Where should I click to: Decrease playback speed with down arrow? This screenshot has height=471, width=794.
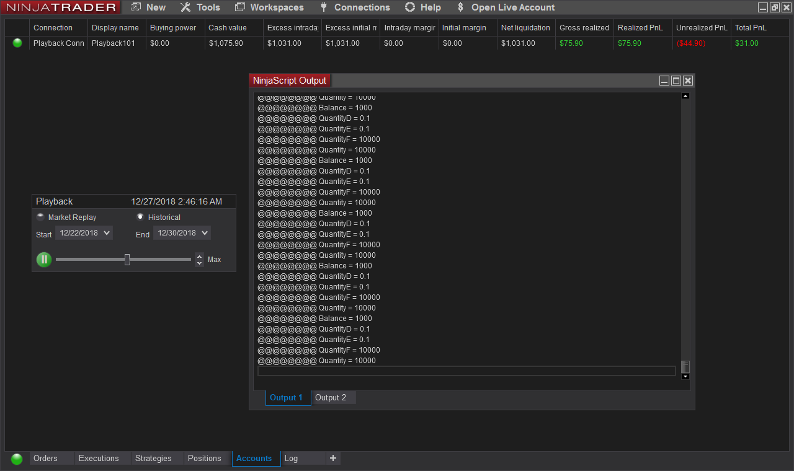pyautogui.click(x=199, y=263)
